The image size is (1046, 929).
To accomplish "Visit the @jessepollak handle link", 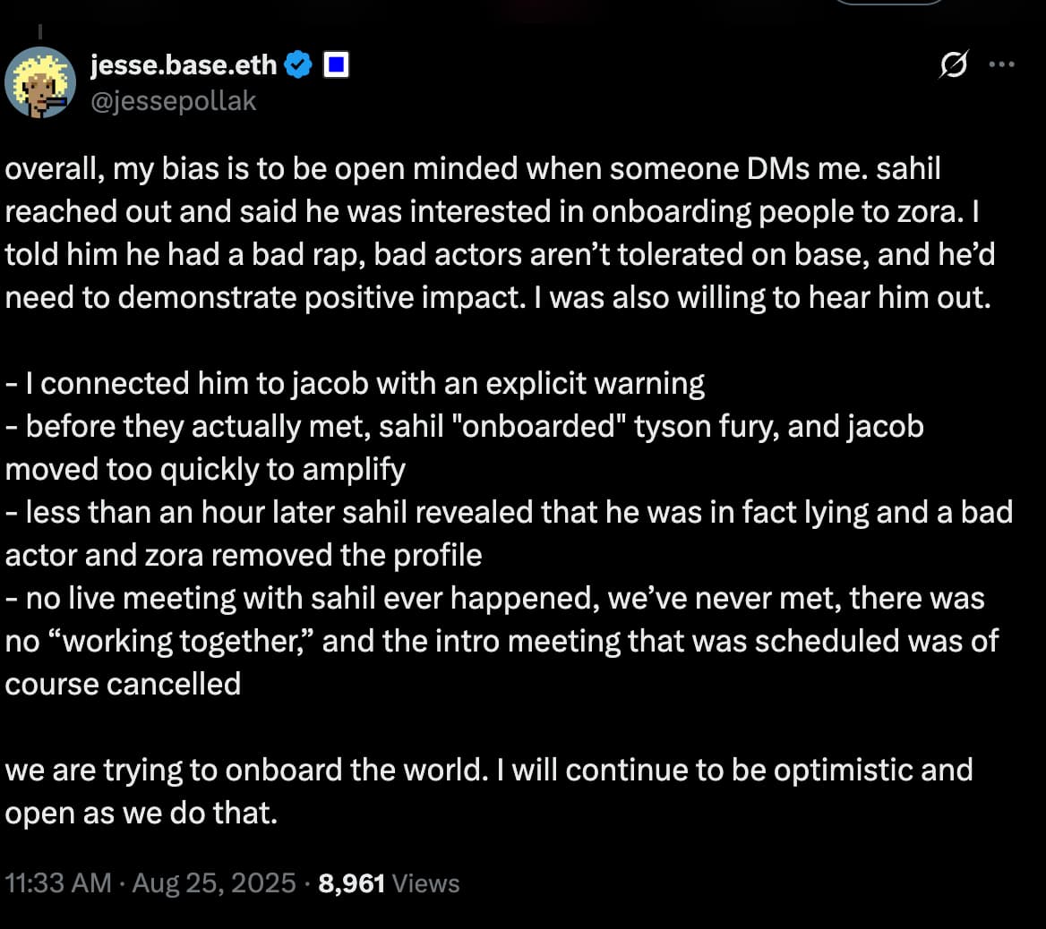I will [x=174, y=101].
